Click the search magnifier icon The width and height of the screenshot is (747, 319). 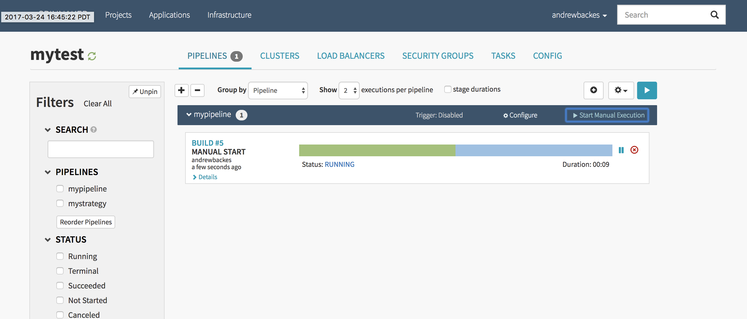714,15
